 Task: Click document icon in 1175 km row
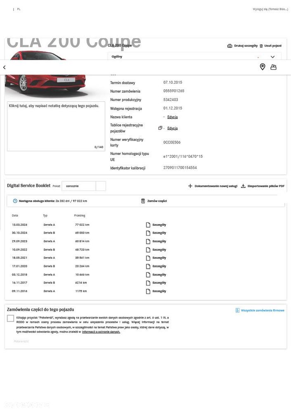148,291
